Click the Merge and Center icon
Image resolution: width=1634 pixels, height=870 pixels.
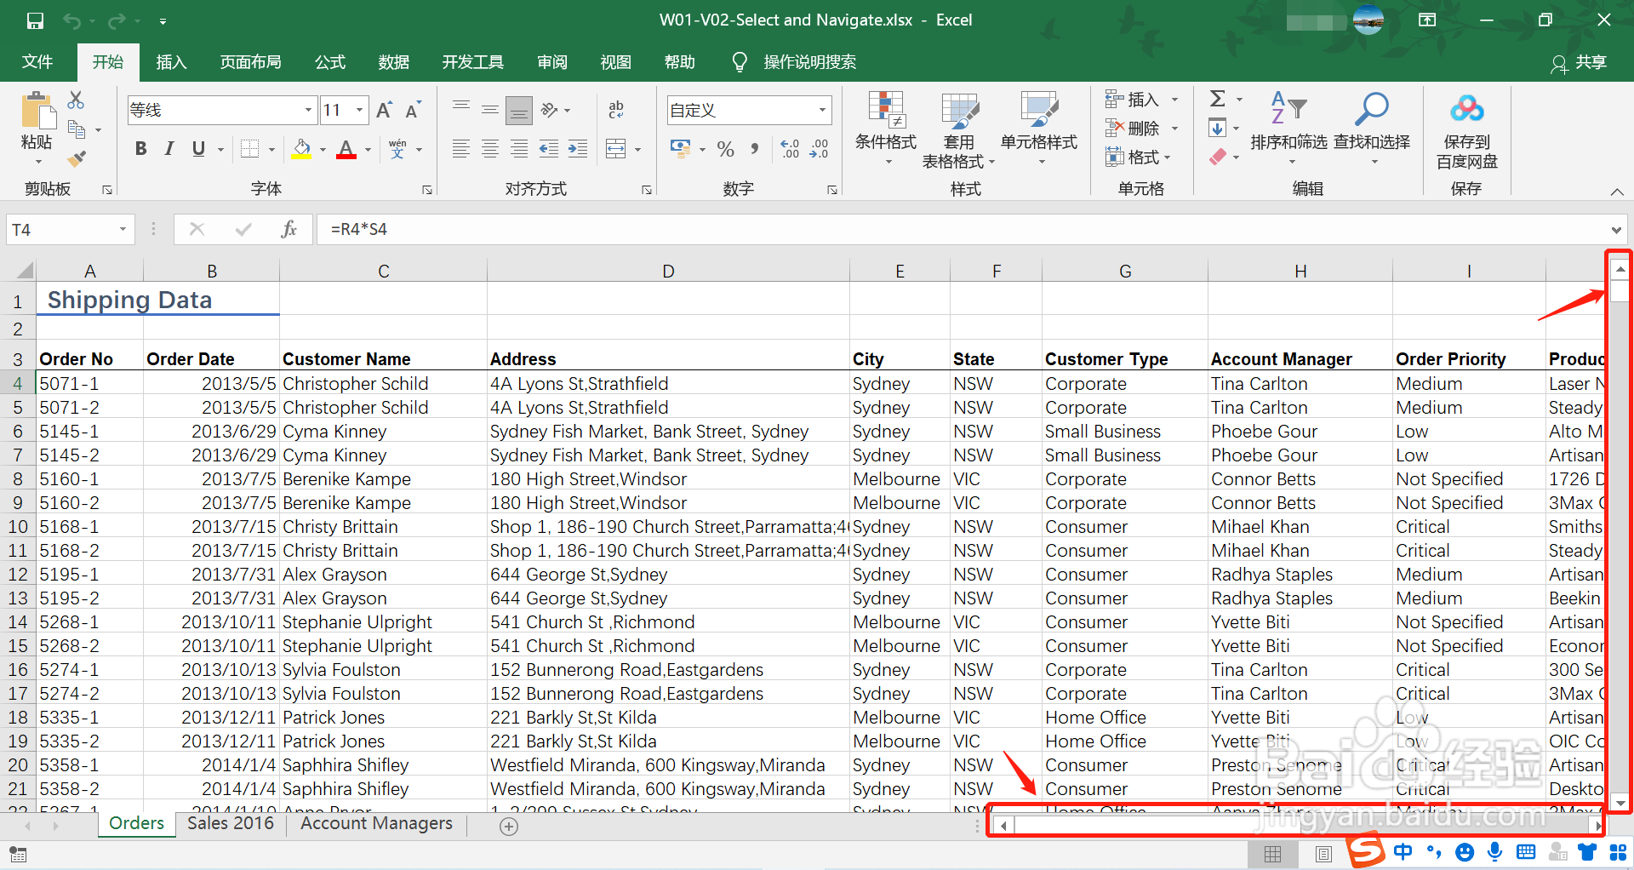click(616, 150)
